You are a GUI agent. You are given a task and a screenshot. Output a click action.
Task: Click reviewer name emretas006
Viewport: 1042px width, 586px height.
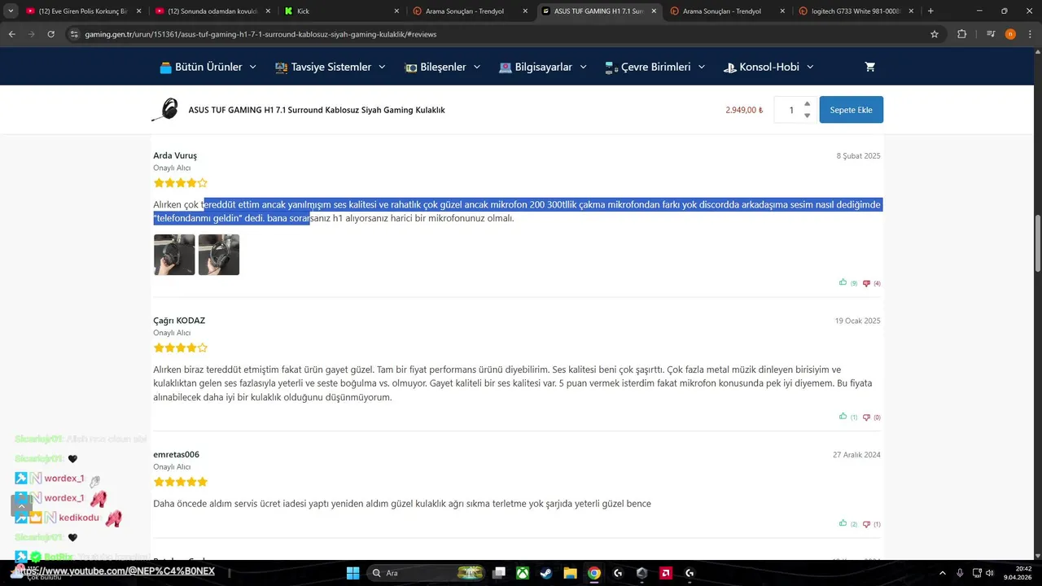tap(176, 454)
